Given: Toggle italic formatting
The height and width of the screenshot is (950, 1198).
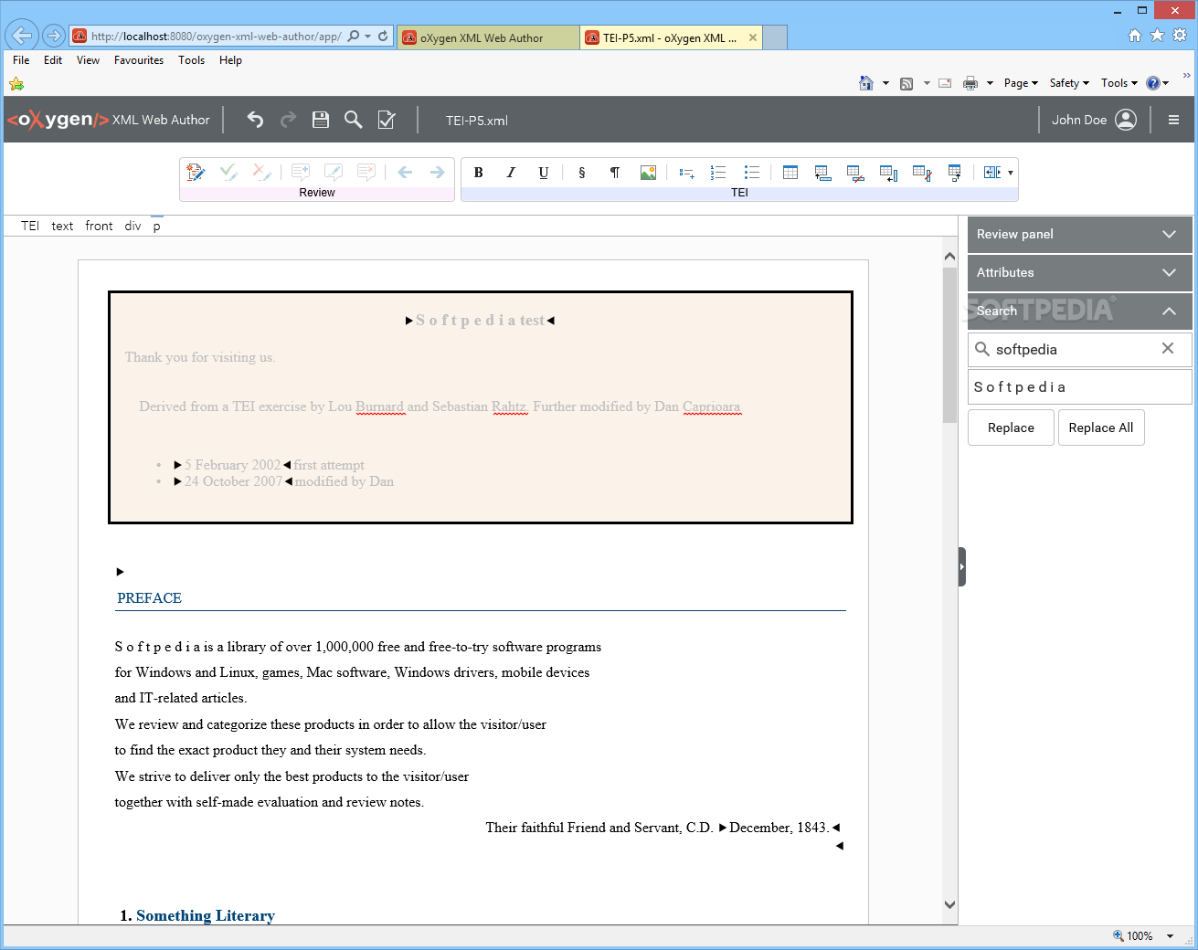Looking at the screenshot, I should (511, 173).
